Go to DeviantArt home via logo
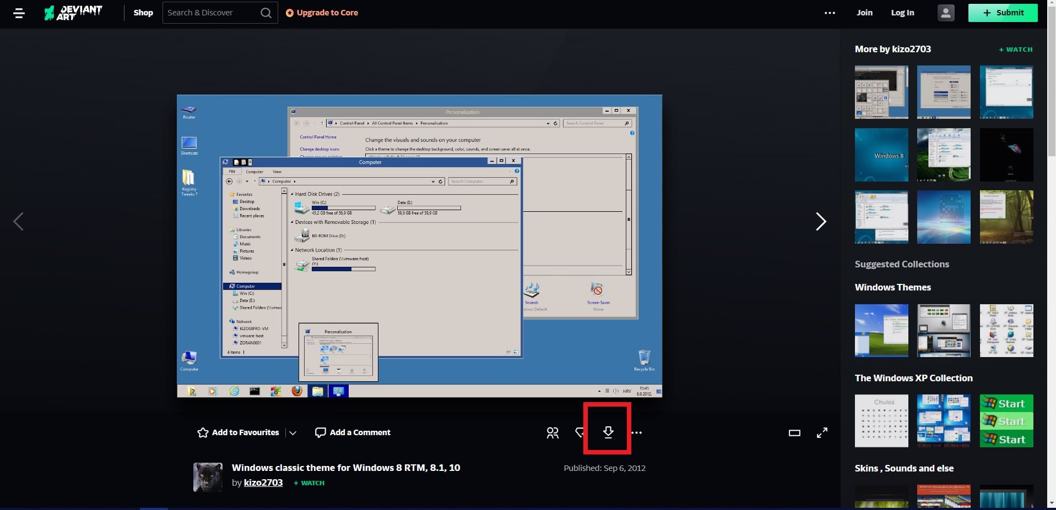1056x510 pixels. pyautogui.click(x=73, y=13)
